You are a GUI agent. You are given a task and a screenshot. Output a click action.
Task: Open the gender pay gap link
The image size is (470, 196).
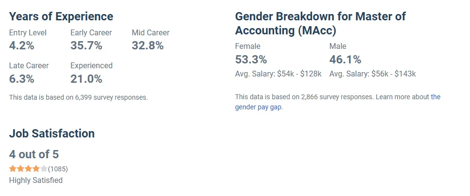(x=258, y=107)
